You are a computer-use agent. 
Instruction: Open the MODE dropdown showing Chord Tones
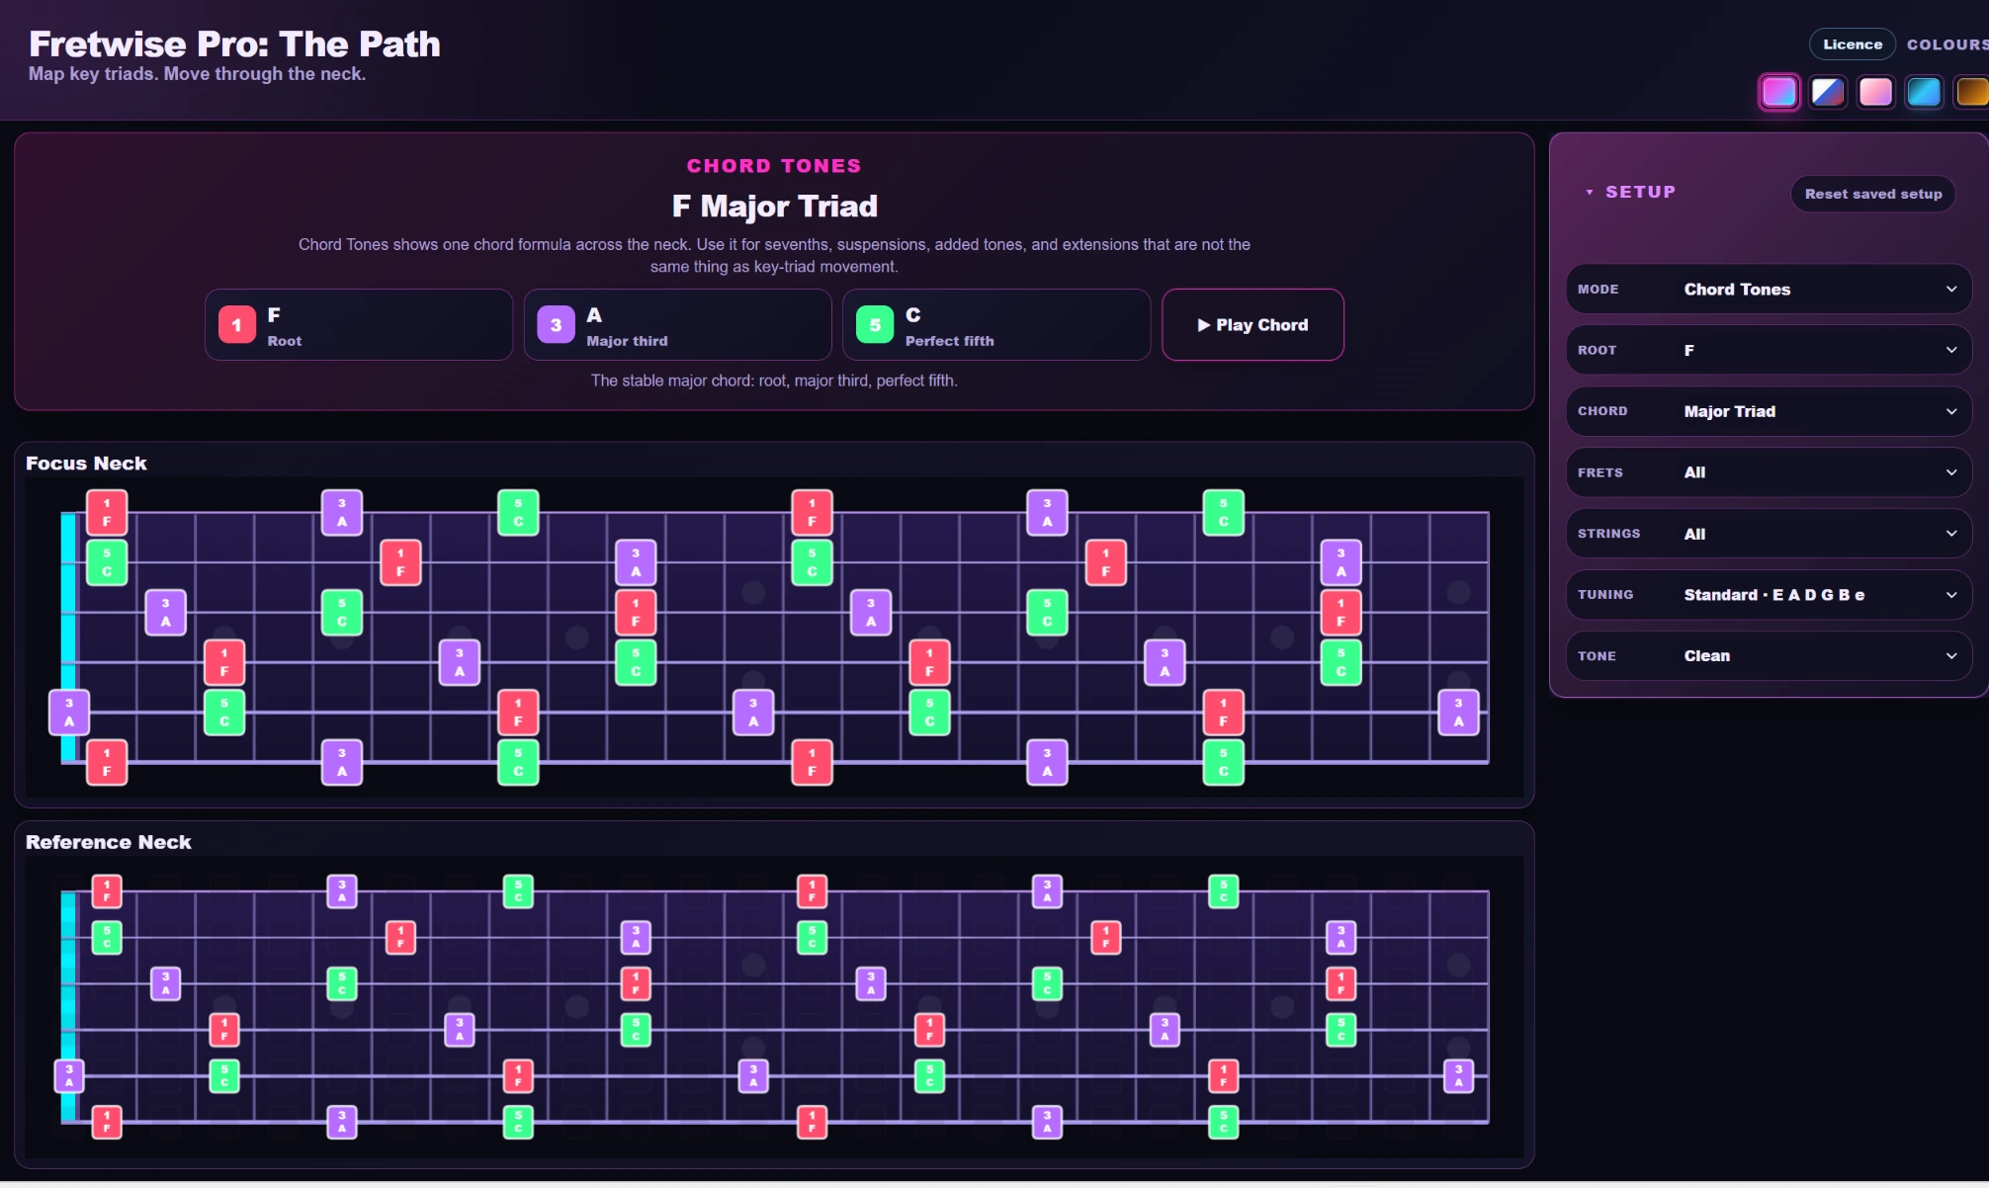pos(1769,289)
